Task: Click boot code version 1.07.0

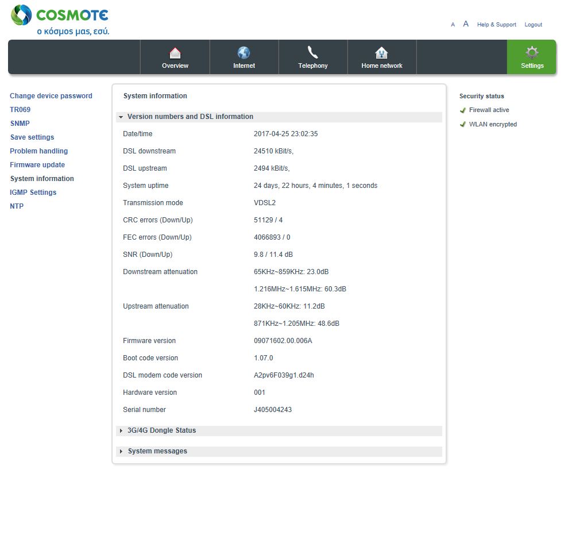Action: click(x=263, y=358)
